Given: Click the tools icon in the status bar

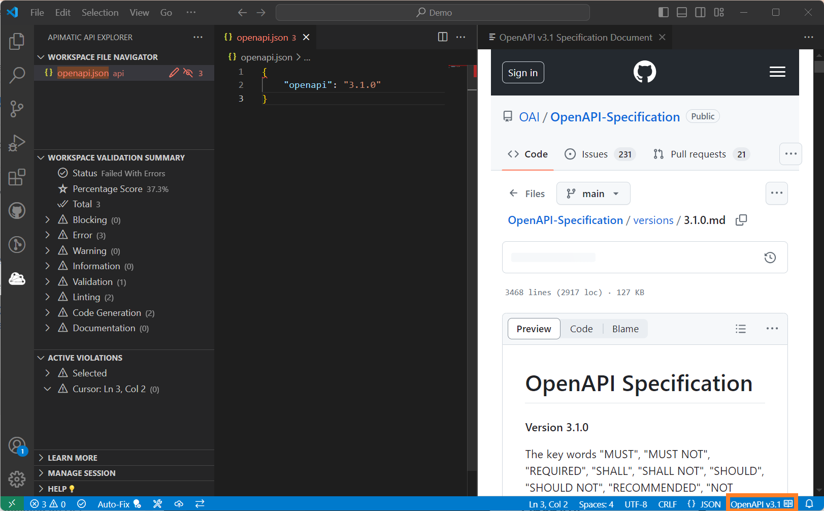Looking at the screenshot, I should [x=157, y=504].
